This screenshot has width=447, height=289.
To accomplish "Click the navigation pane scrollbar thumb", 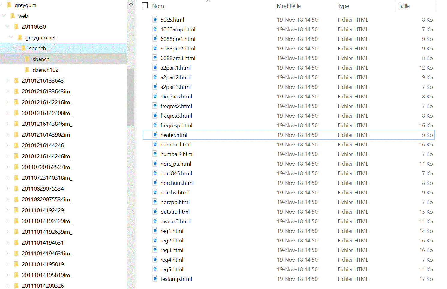I will [131, 97].
